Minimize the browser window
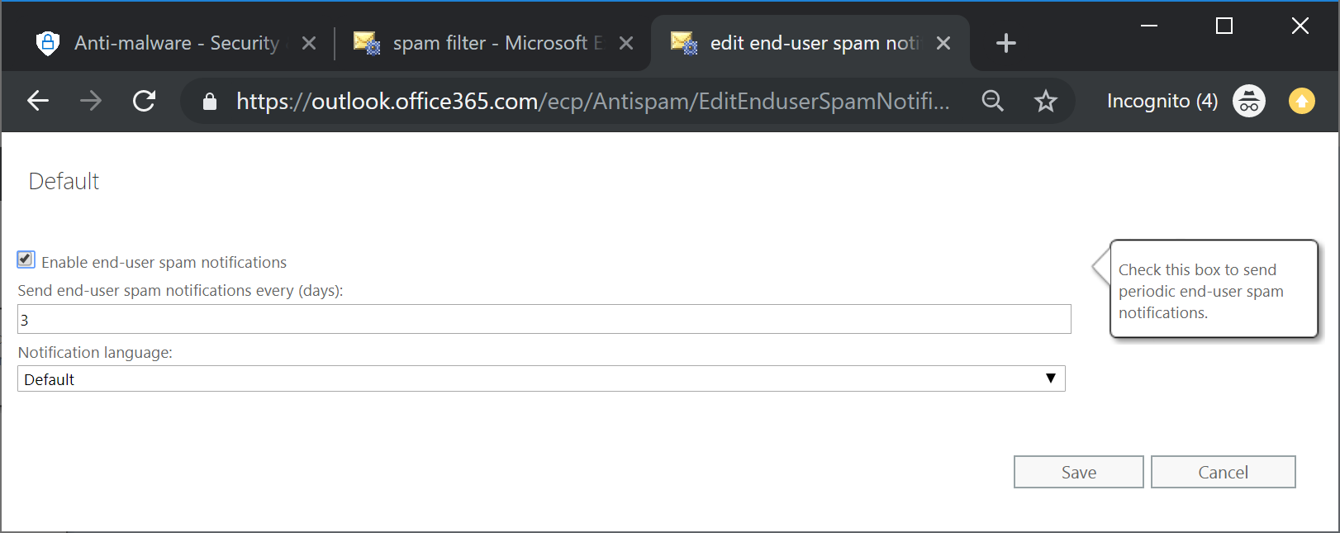Viewport: 1340px width, 533px height. coord(1149,26)
